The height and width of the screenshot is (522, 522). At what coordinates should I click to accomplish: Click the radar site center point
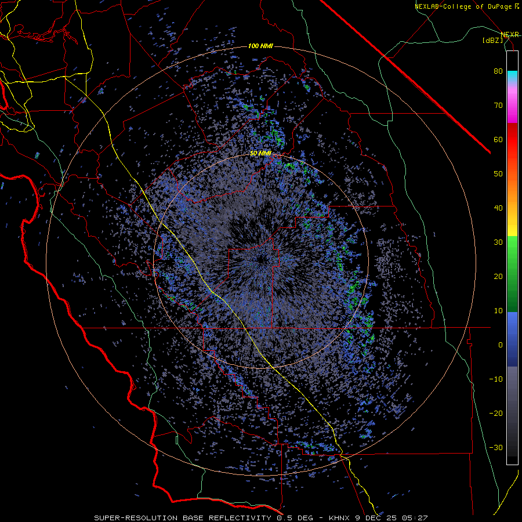point(261,260)
